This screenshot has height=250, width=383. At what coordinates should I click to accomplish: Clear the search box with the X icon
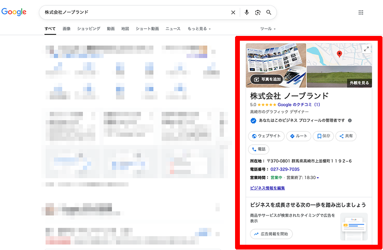(x=233, y=12)
